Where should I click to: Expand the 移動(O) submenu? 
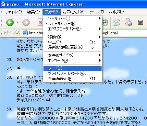(x=72, y=37)
